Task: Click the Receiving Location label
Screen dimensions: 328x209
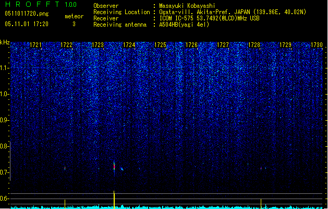Action: 122,12
